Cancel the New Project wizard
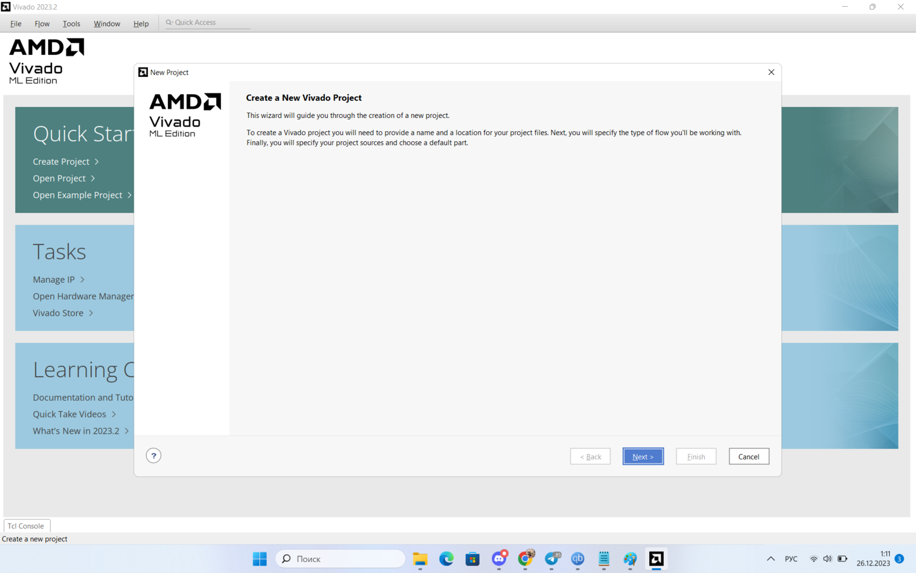Screen dimensions: 916x573 pyautogui.click(x=748, y=456)
